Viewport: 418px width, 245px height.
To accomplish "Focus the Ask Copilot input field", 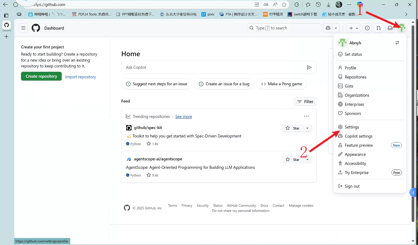I will click(x=219, y=67).
